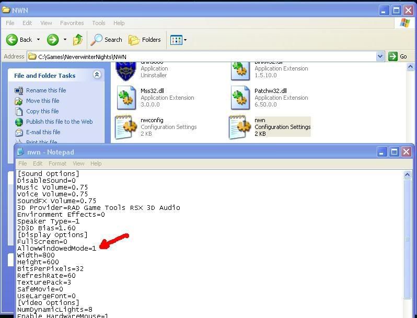Screen dimensions: 417x318
Task: Open the Forward button history dropdown arrow
Action: click(65, 40)
